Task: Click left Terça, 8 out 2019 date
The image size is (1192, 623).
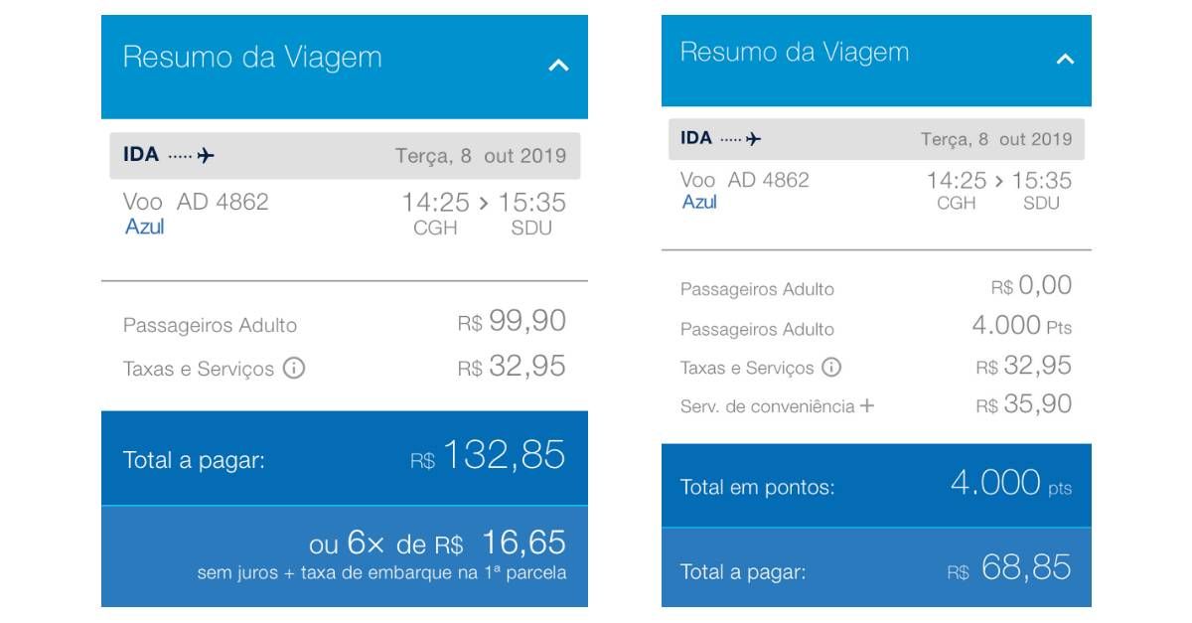Action: pyautogui.click(x=481, y=156)
